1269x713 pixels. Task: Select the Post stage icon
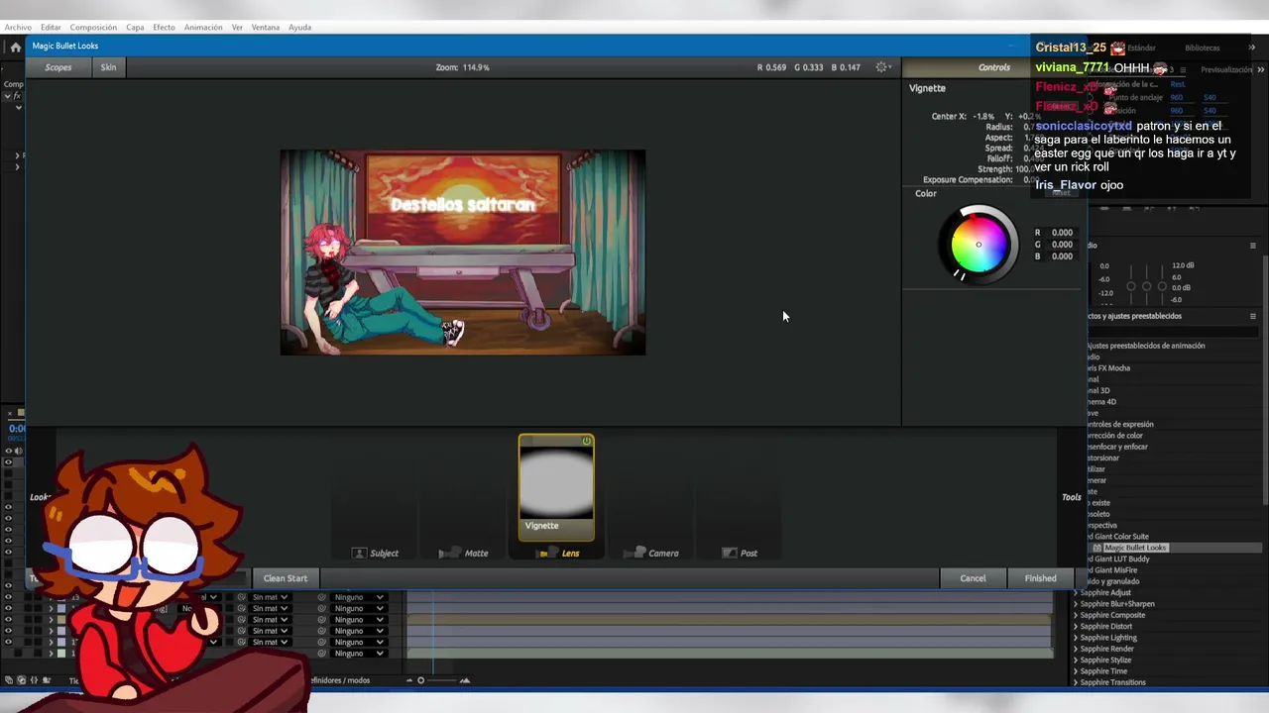pos(730,553)
